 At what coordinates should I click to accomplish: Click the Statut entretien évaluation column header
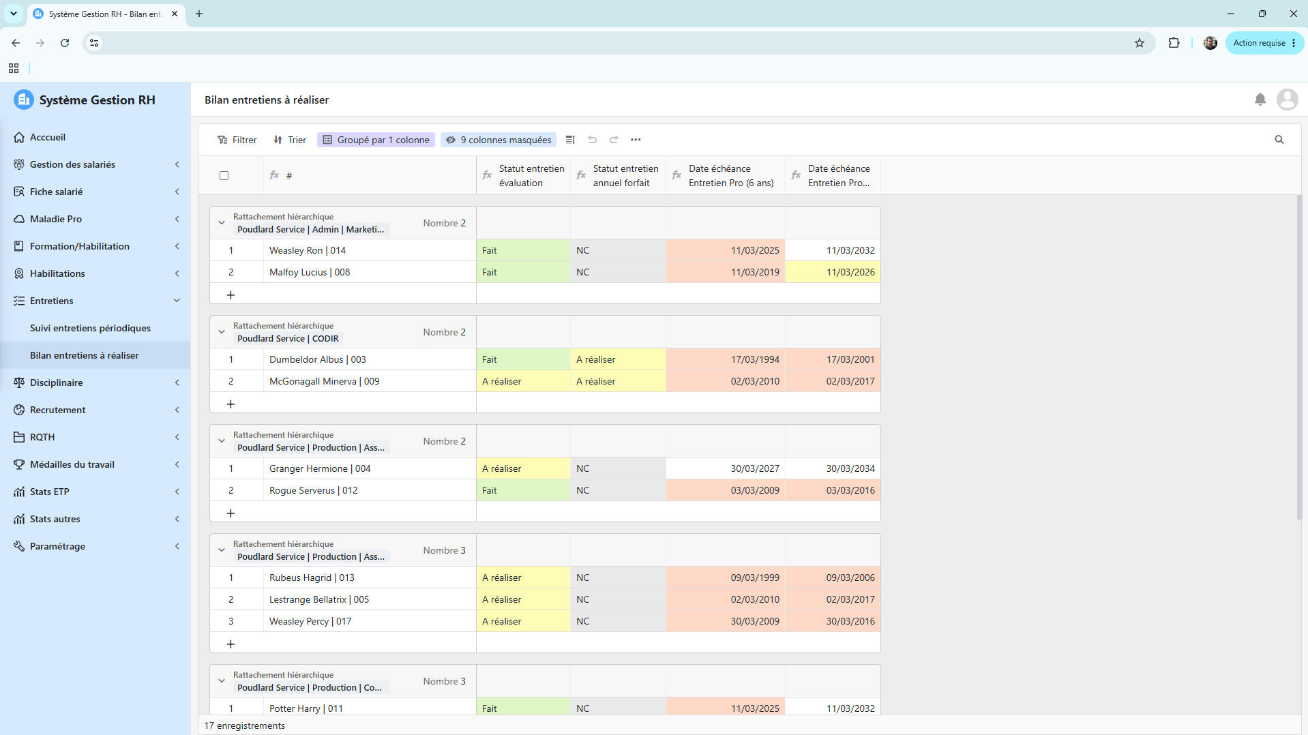(x=524, y=175)
